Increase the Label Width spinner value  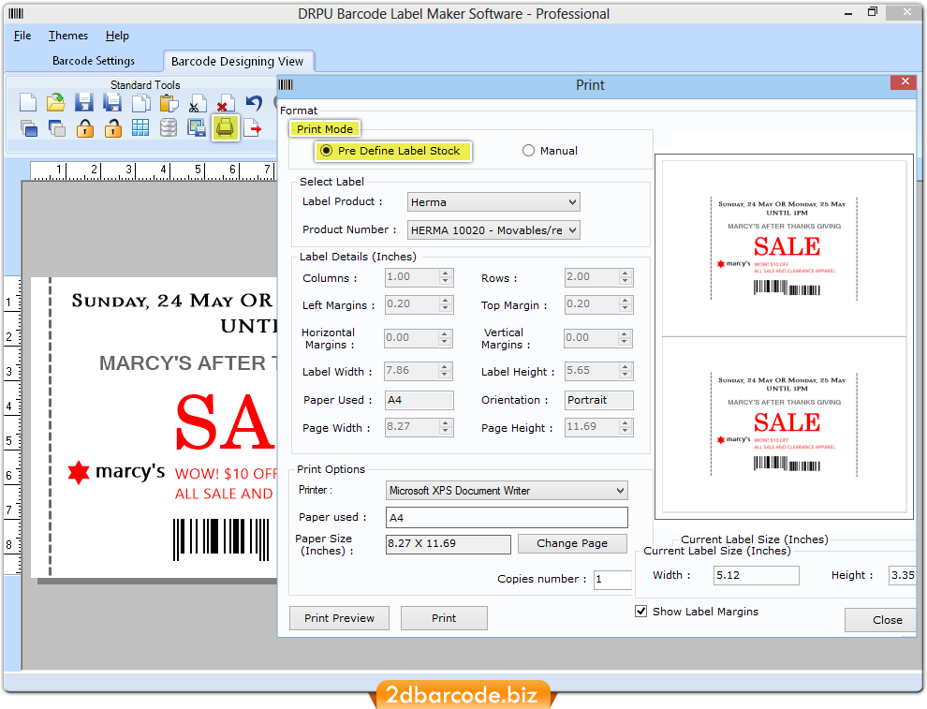point(445,367)
